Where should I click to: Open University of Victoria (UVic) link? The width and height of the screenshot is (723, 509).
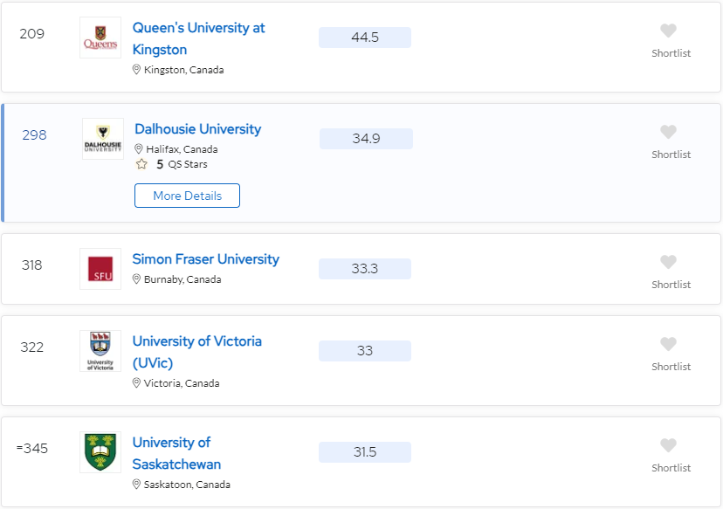click(x=196, y=352)
